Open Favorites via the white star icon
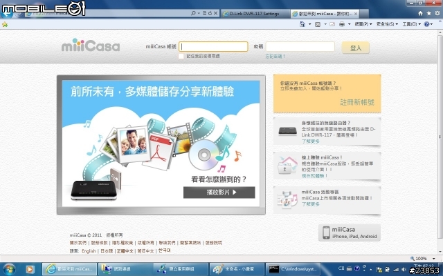 pyautogui.click(x=429, y=13)
